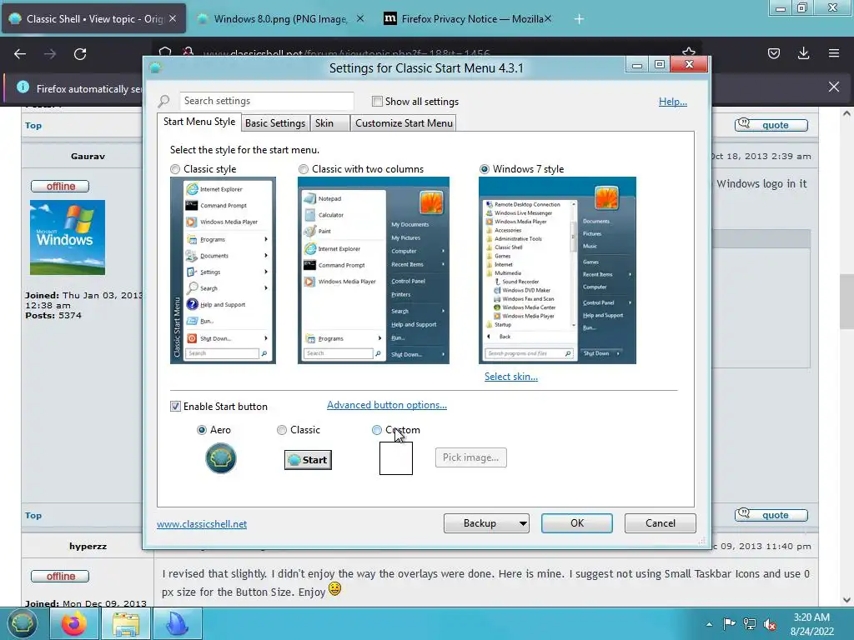The width and height of the screenshot is (854, 640).
Task: Click the Cancel button
Action: pyautogui.click(x=661, y=523)
